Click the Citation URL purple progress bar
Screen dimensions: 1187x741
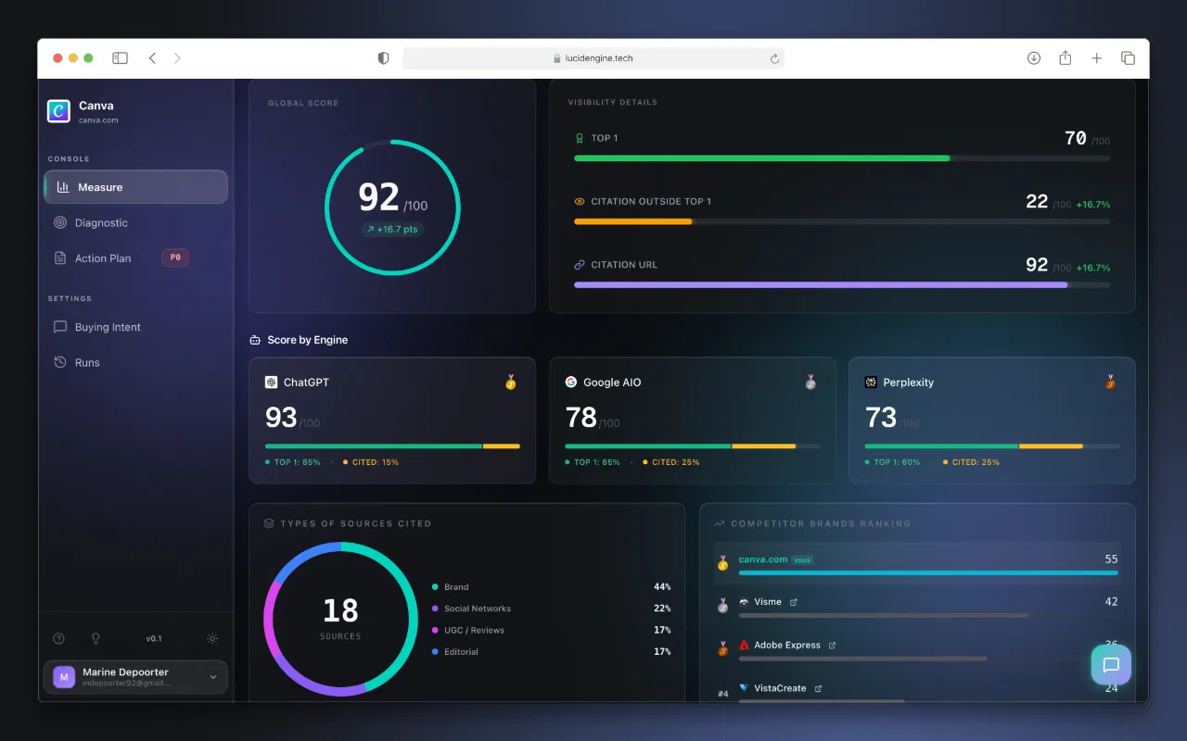[x=821, y=285]
